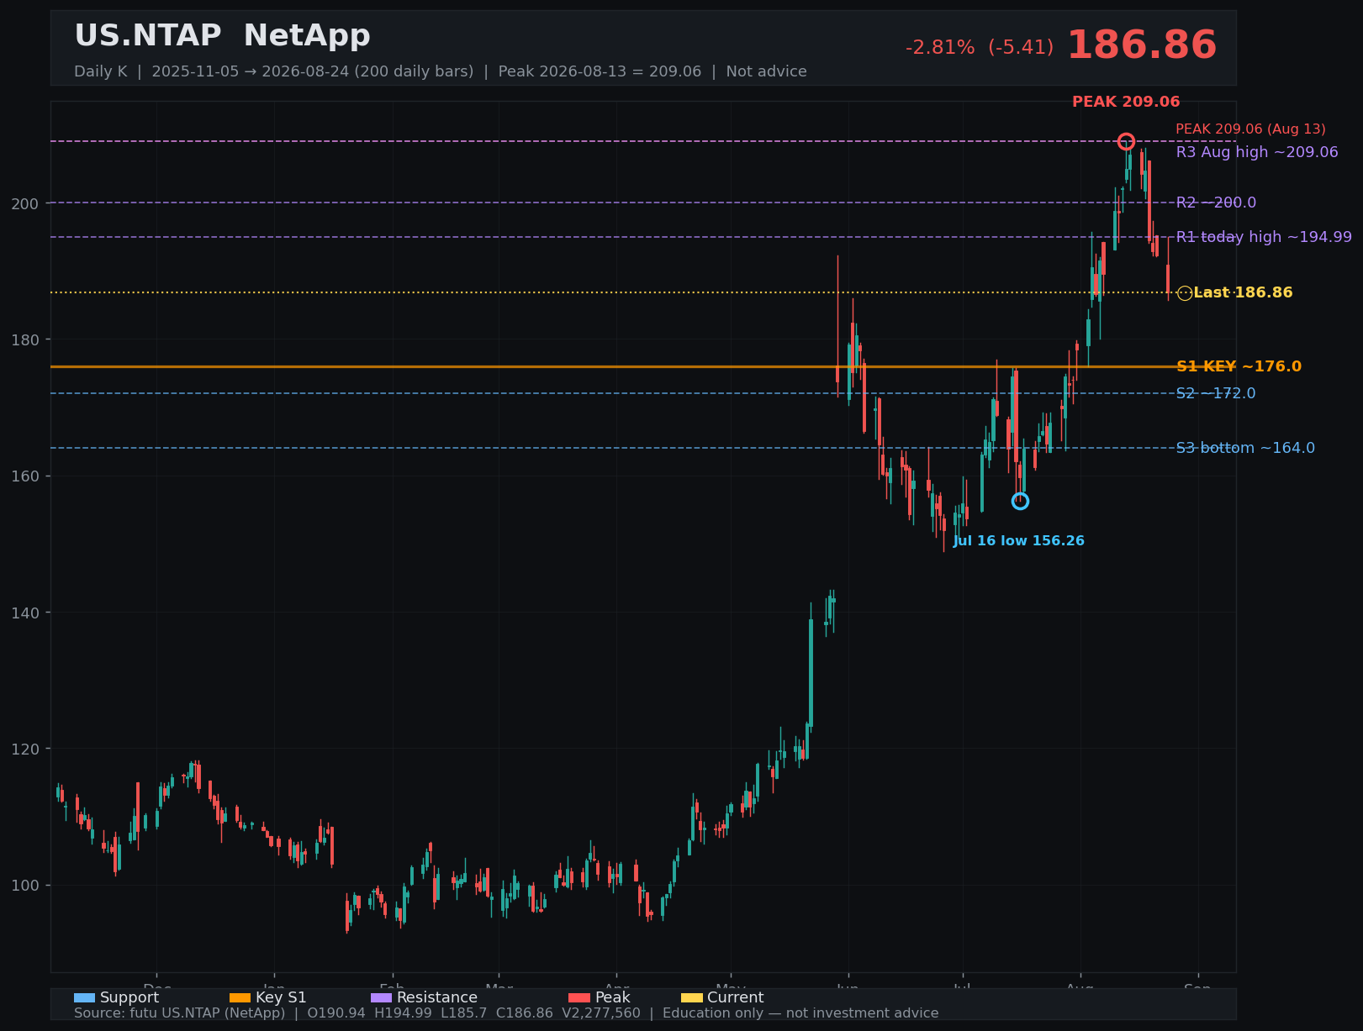Click the '-2.81% (-5.41)' change value
1363x1031 pixels.
980,48
